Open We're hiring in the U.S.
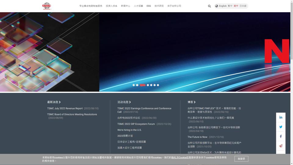293x165 pixels. pos(129,130)
